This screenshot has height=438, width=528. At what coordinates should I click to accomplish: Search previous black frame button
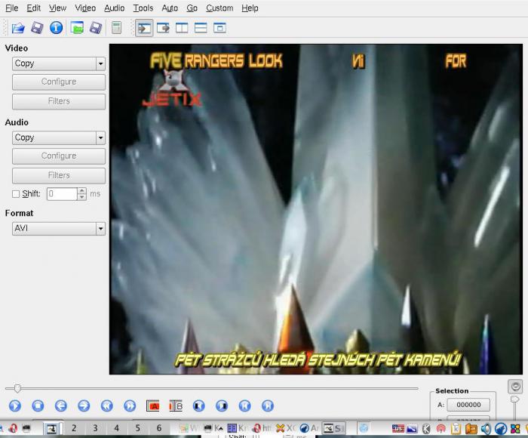pos(198,406)
